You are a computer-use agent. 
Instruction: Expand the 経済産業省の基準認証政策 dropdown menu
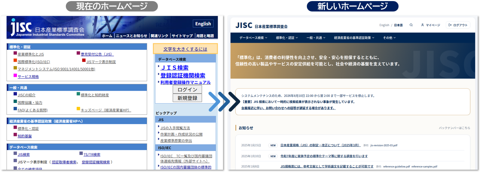click(354, 38)
